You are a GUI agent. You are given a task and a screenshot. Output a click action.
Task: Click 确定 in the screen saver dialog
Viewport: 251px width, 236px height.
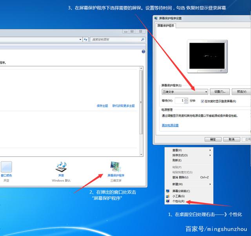click(213, 139)
